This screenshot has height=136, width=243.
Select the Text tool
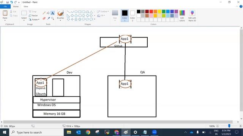53,13
